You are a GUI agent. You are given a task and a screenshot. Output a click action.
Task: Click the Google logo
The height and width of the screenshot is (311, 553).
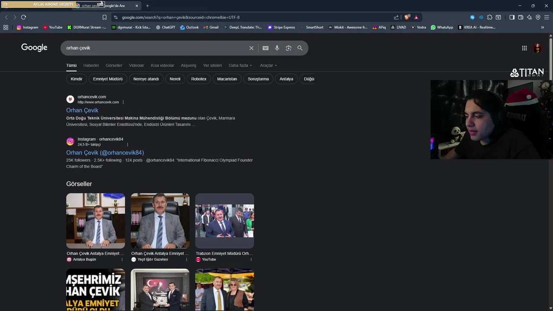point(34,48)
